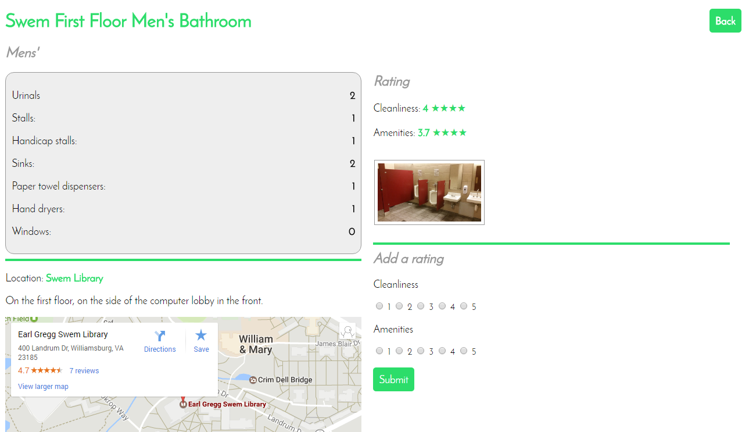Image resolution: width=749 pixels, height=432 pixels.
Task: Select Amenities rating 2
Action: 399,351
